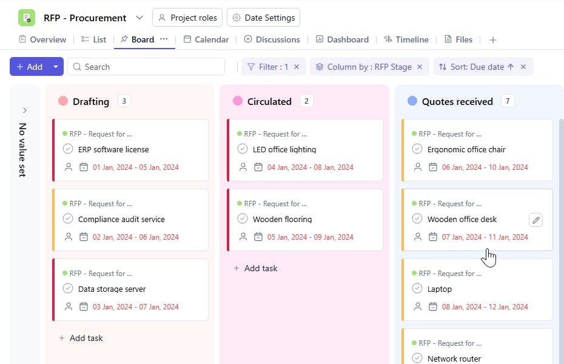Click Add task under Circulated column
The height and width of the screenshot is (364, 564).
coord(255,268)
